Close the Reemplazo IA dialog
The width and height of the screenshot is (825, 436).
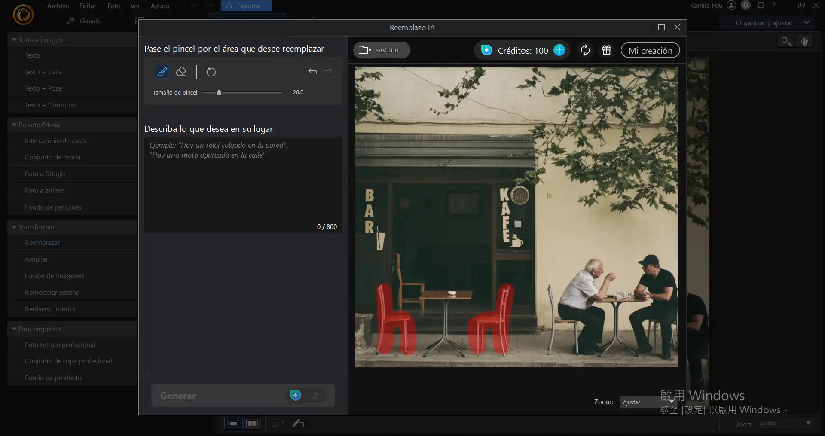[x=677, y=27]
